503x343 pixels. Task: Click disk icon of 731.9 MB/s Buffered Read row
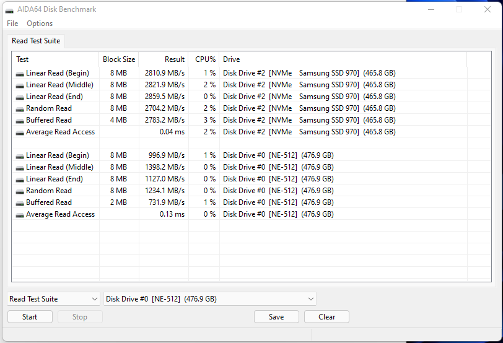coord(20,203)
